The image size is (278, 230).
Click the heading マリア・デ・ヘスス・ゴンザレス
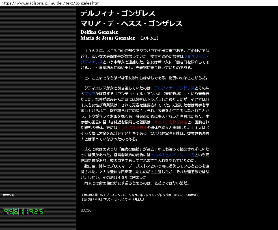pos(131,23)
